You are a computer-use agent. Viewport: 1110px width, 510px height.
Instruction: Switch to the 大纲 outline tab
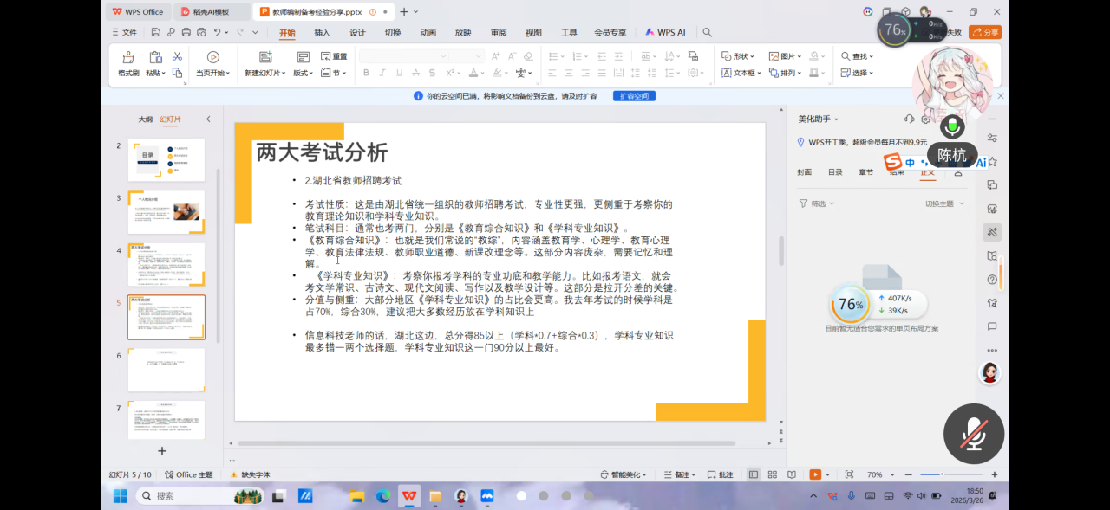click(x=145, y=119)
